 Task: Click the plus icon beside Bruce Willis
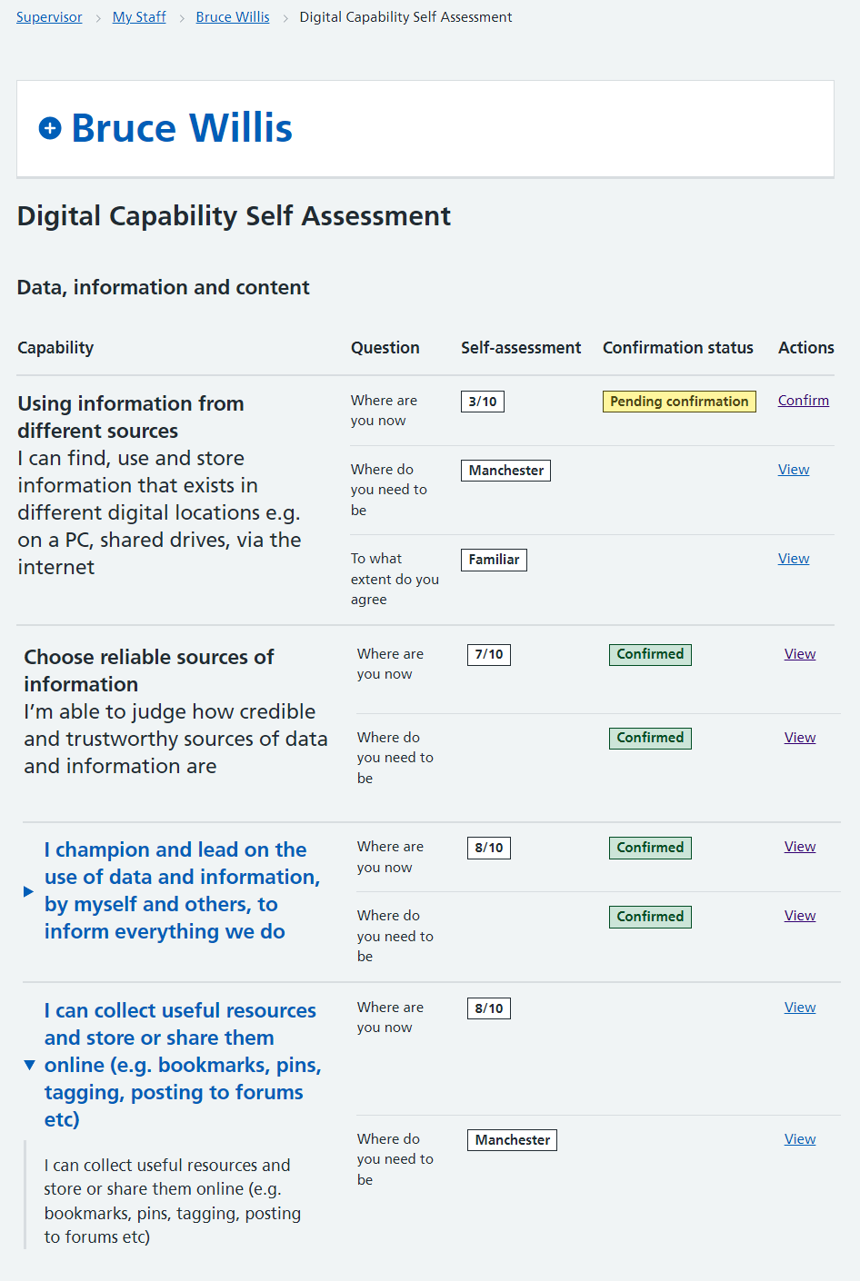[x=50, y=129]
